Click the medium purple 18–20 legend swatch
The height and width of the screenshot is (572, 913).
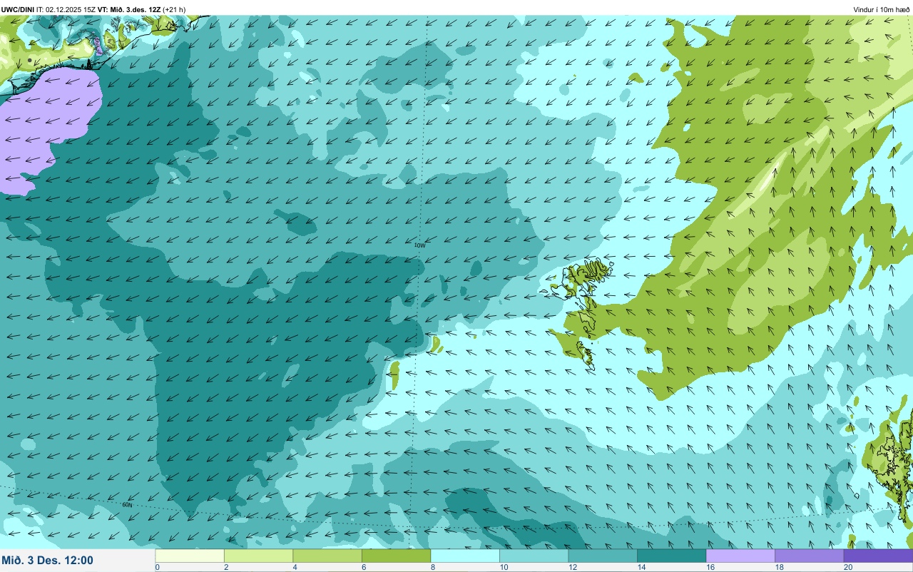pyautogui.click(x=809, y=556)
